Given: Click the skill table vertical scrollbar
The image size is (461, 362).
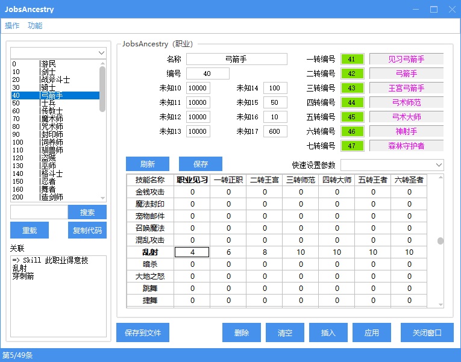Looking at the screenshot, I should pyautogui.click(x=440, y=241).
